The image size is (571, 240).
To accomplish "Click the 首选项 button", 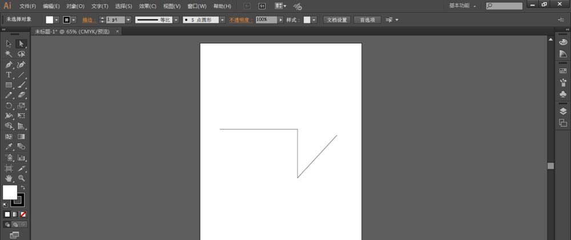I will click(367, 19).
